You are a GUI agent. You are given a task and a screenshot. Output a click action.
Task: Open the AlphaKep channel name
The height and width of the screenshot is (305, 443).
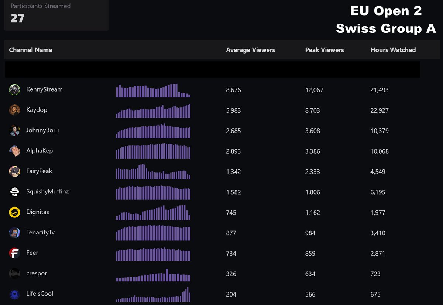tap(40, 151)
